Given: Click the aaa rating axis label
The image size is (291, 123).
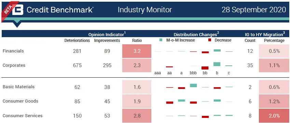Looking at the screenshot, I should [x=157, y=73].
